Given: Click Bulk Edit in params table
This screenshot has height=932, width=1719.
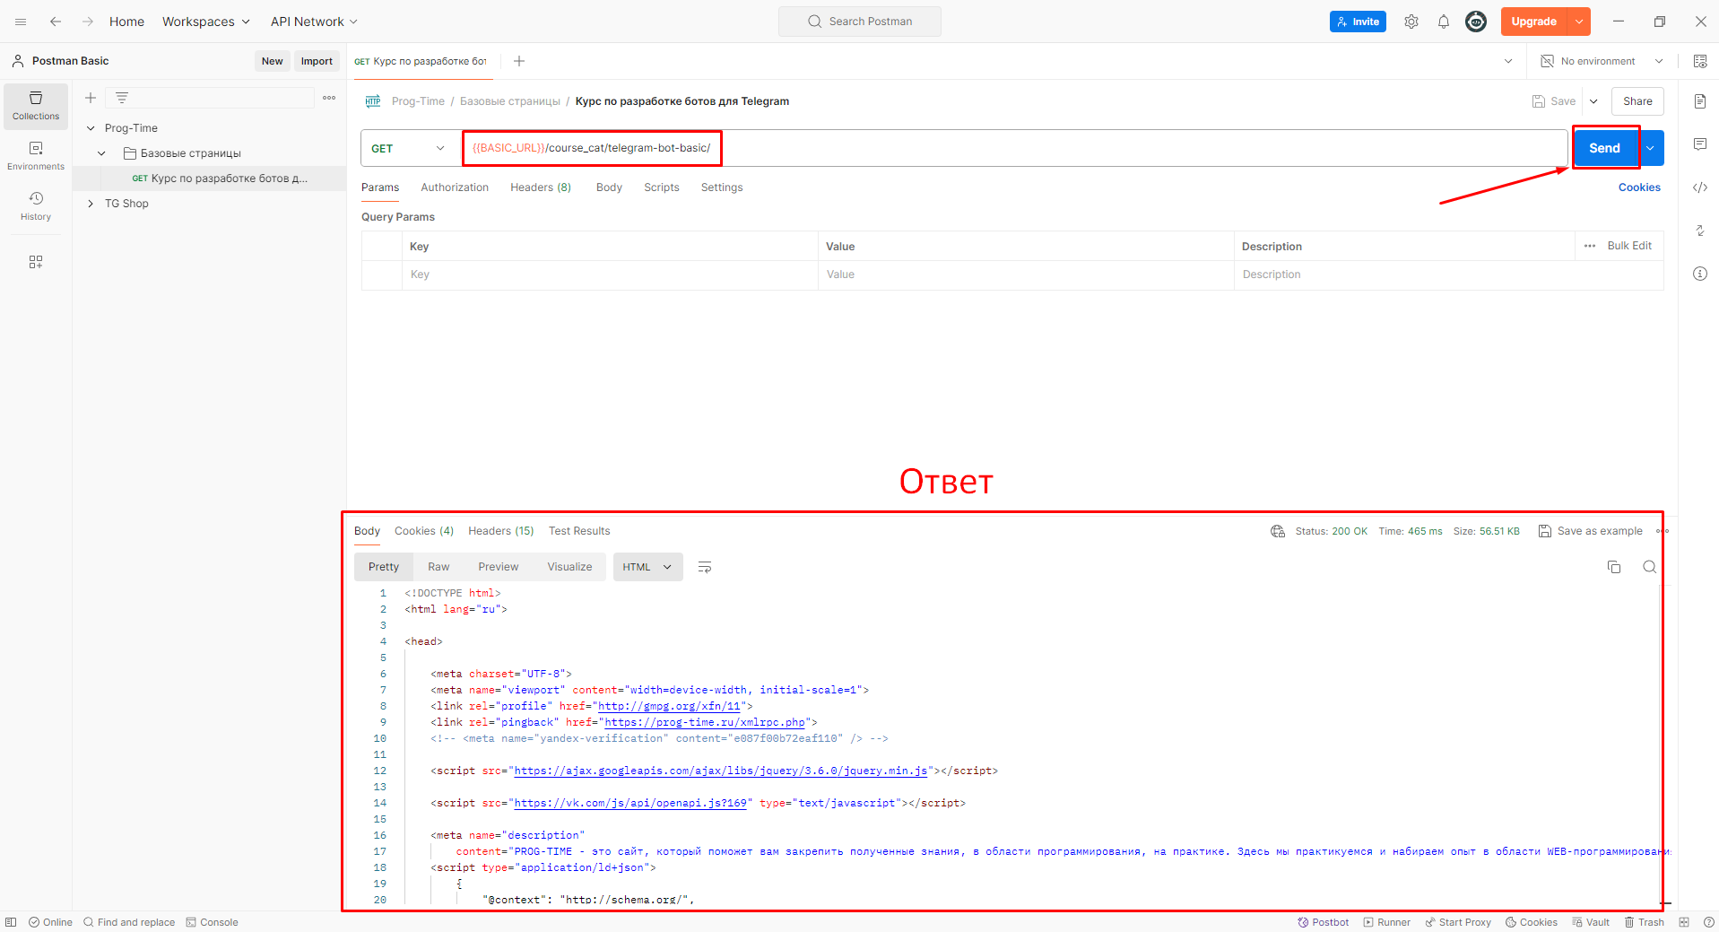Looking at the screenshot, I should 1629,246.
